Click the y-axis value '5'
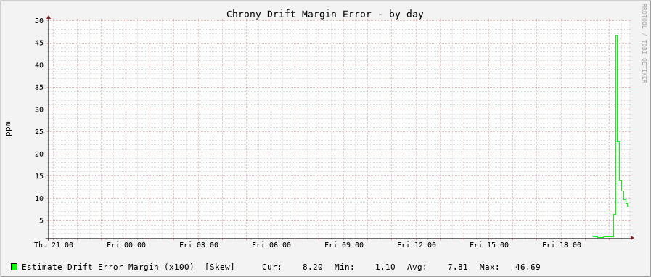The height and width of the screenshot is (277, 651). pos(41,220)
